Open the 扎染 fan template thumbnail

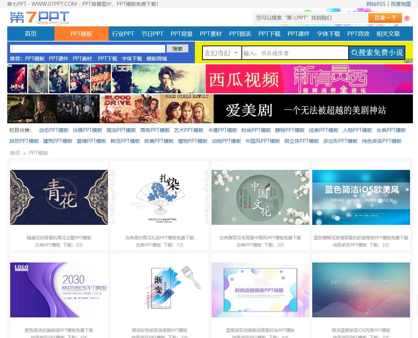[x=160, y=197]
